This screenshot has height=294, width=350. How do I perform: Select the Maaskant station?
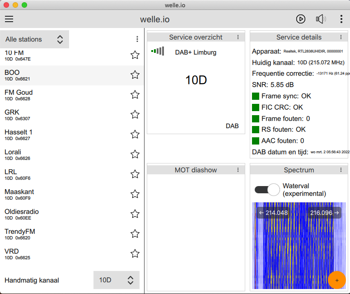click(x=72, y=195)
